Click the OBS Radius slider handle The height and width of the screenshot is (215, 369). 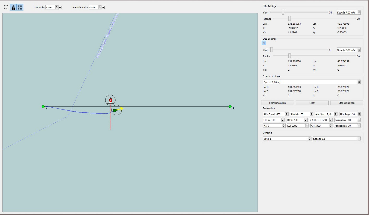pyautogui.click(x=290, y=56)
